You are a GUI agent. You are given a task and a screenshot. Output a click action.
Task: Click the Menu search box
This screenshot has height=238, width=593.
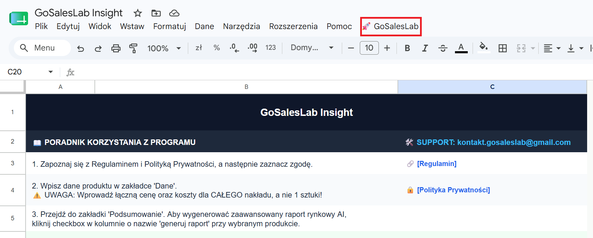click(42, 48)
